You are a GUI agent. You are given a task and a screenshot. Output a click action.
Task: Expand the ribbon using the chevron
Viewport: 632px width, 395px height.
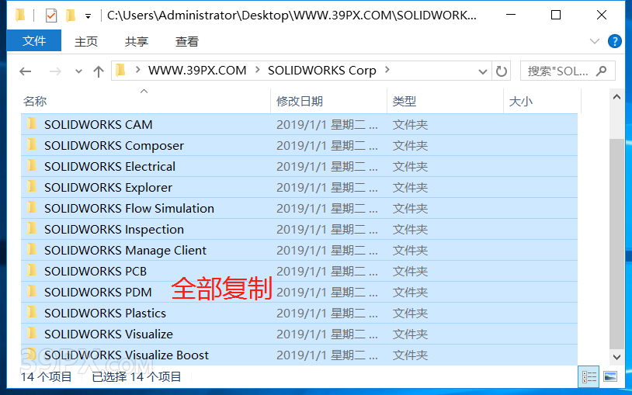[x=595, y=41]
